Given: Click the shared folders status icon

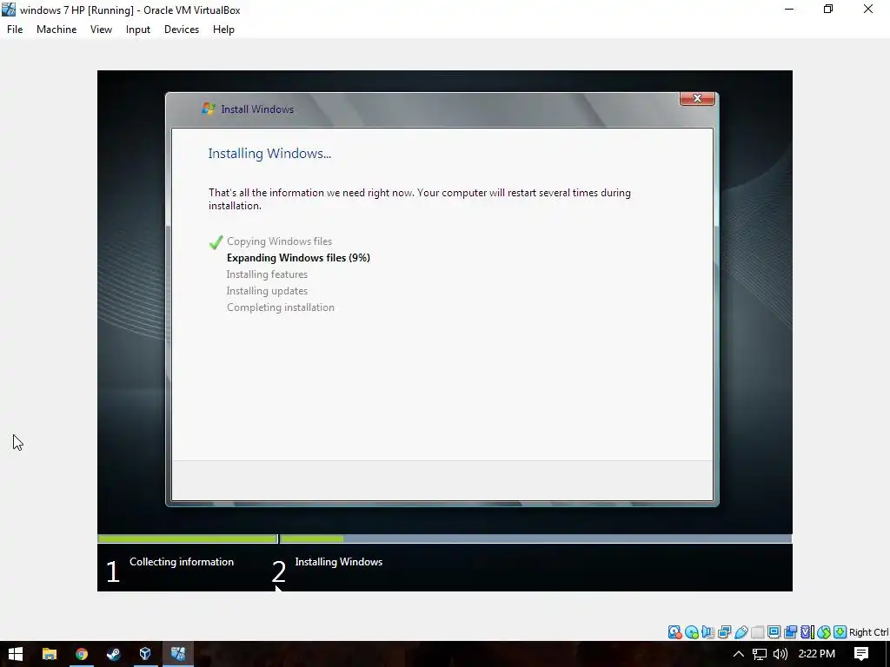Looking at the screenshot, I should [x=757, y=632].
